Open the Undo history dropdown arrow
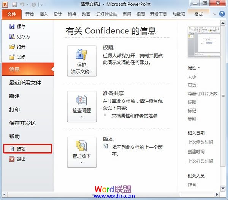The height and width of the screenshot is (200, 228). (27, 5)
